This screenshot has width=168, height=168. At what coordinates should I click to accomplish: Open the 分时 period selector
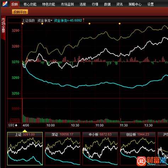coord(13,125)
